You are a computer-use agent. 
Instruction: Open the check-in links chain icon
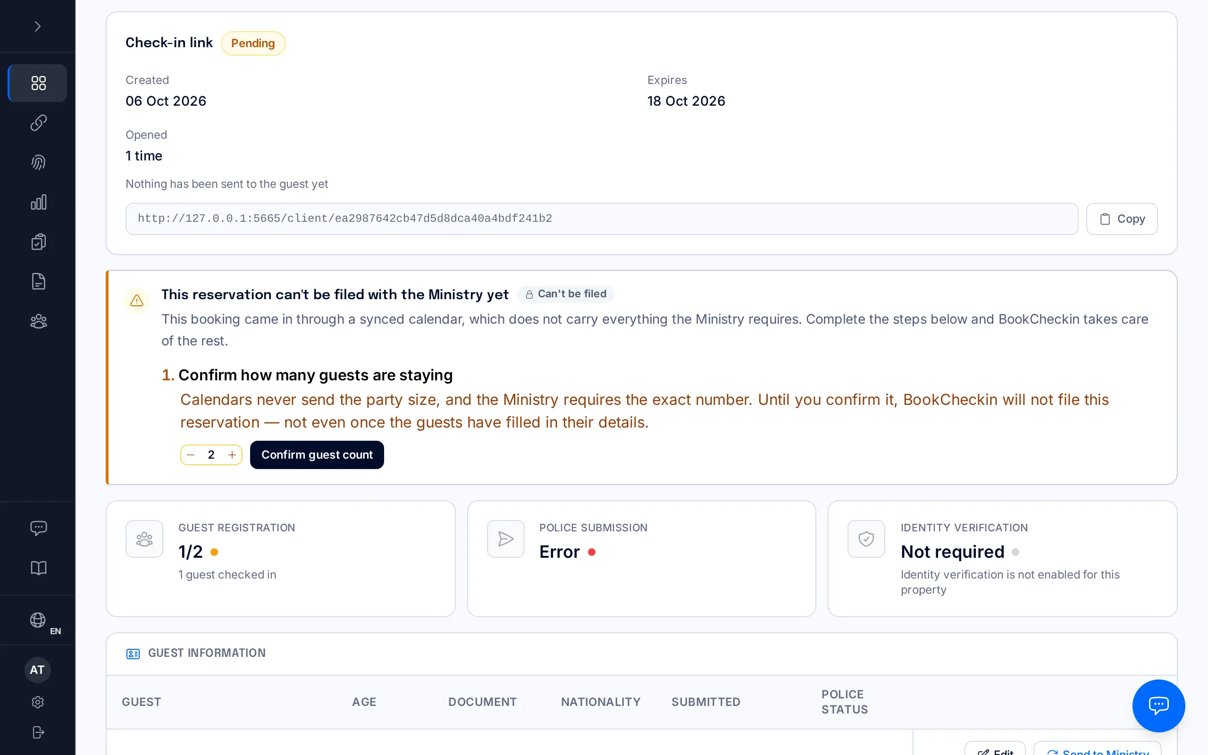38,123
